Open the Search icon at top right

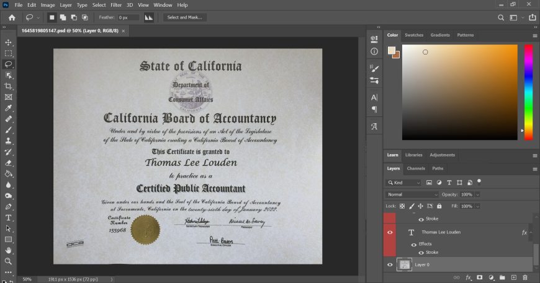tap(501, 17)
